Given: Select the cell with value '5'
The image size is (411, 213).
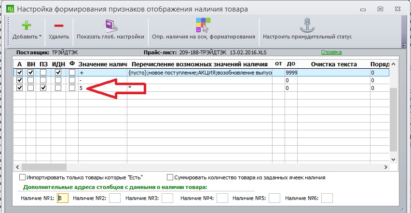Looking at the screenshot, I should coord(103,88).
